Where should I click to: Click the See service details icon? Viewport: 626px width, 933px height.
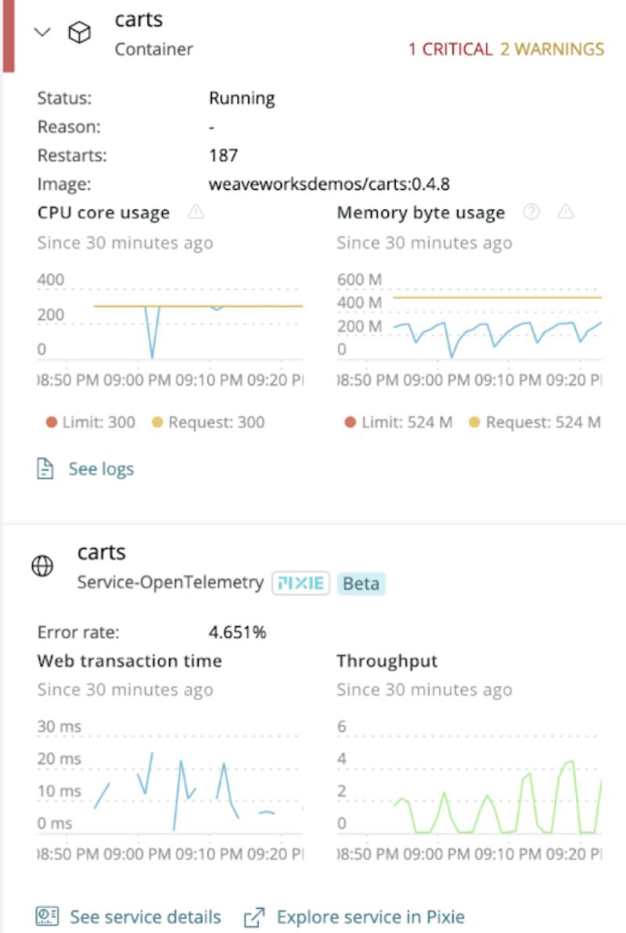[x=47, y=917]
